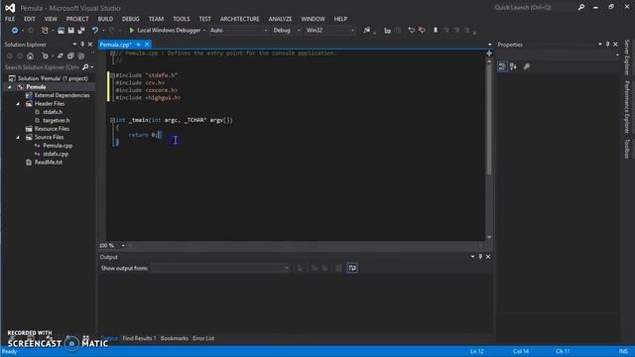Toggle pin on the Pemula.cpp tab
Screen dimensions: 635x357
pos(139,45)
